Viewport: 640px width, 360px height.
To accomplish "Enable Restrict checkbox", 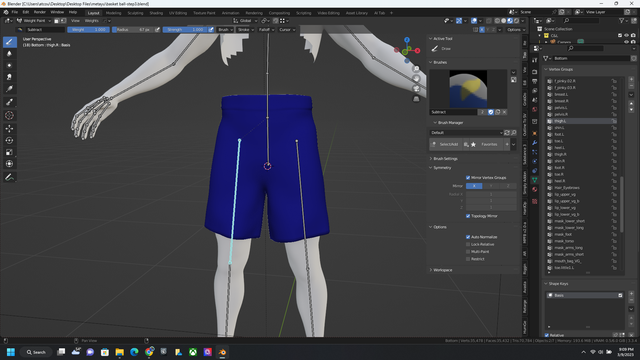I will click(x=468, y=259).
